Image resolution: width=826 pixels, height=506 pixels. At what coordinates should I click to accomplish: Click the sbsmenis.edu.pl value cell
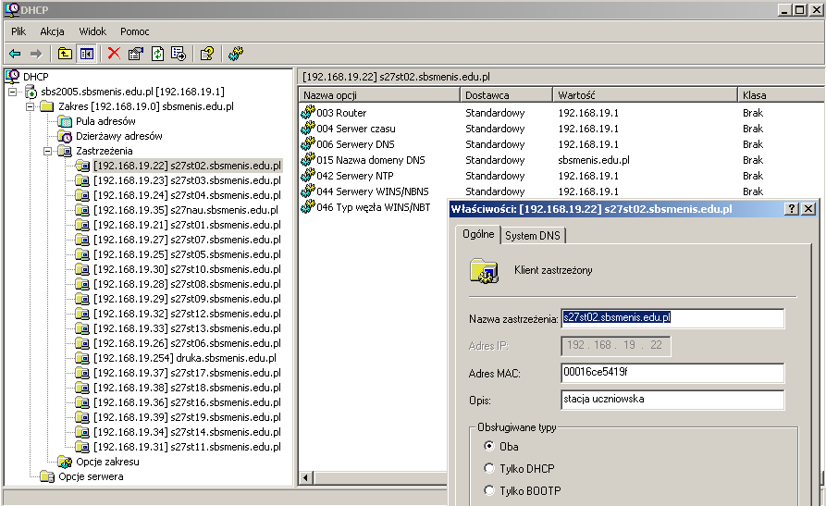[x=594, y=160]
